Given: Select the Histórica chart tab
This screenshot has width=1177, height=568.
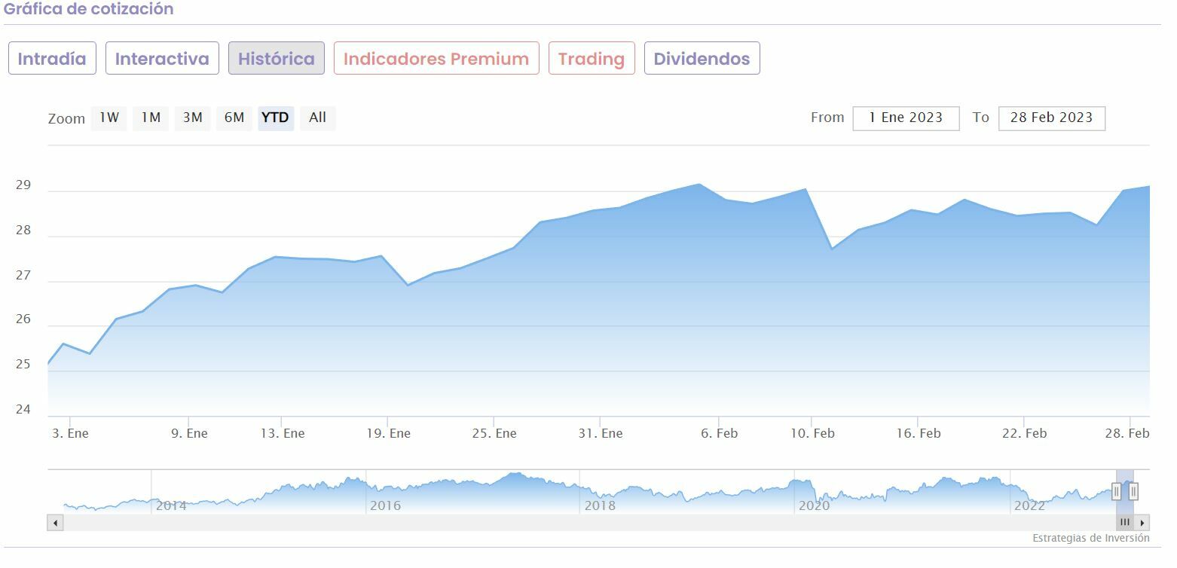Looking at the screenshot, I should (x=277, y=59).
